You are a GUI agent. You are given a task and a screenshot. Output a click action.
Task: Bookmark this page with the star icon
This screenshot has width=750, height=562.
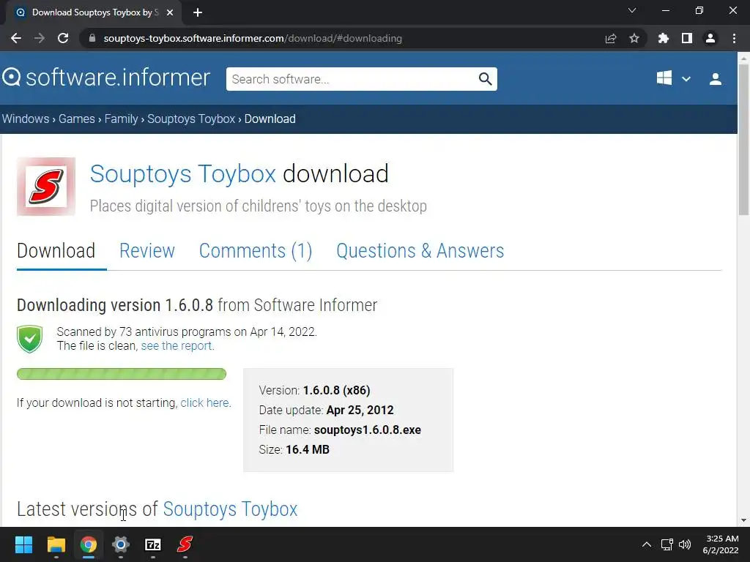point(634,38)
